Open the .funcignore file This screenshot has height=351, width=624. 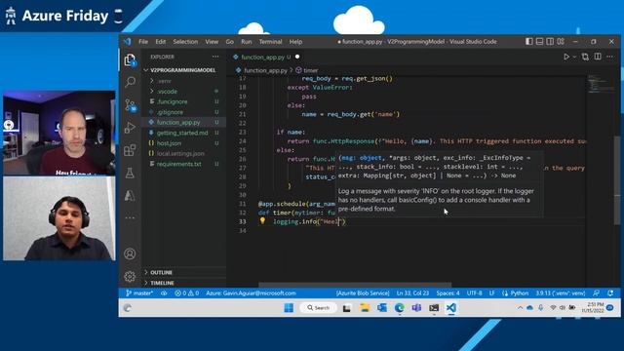172,101
